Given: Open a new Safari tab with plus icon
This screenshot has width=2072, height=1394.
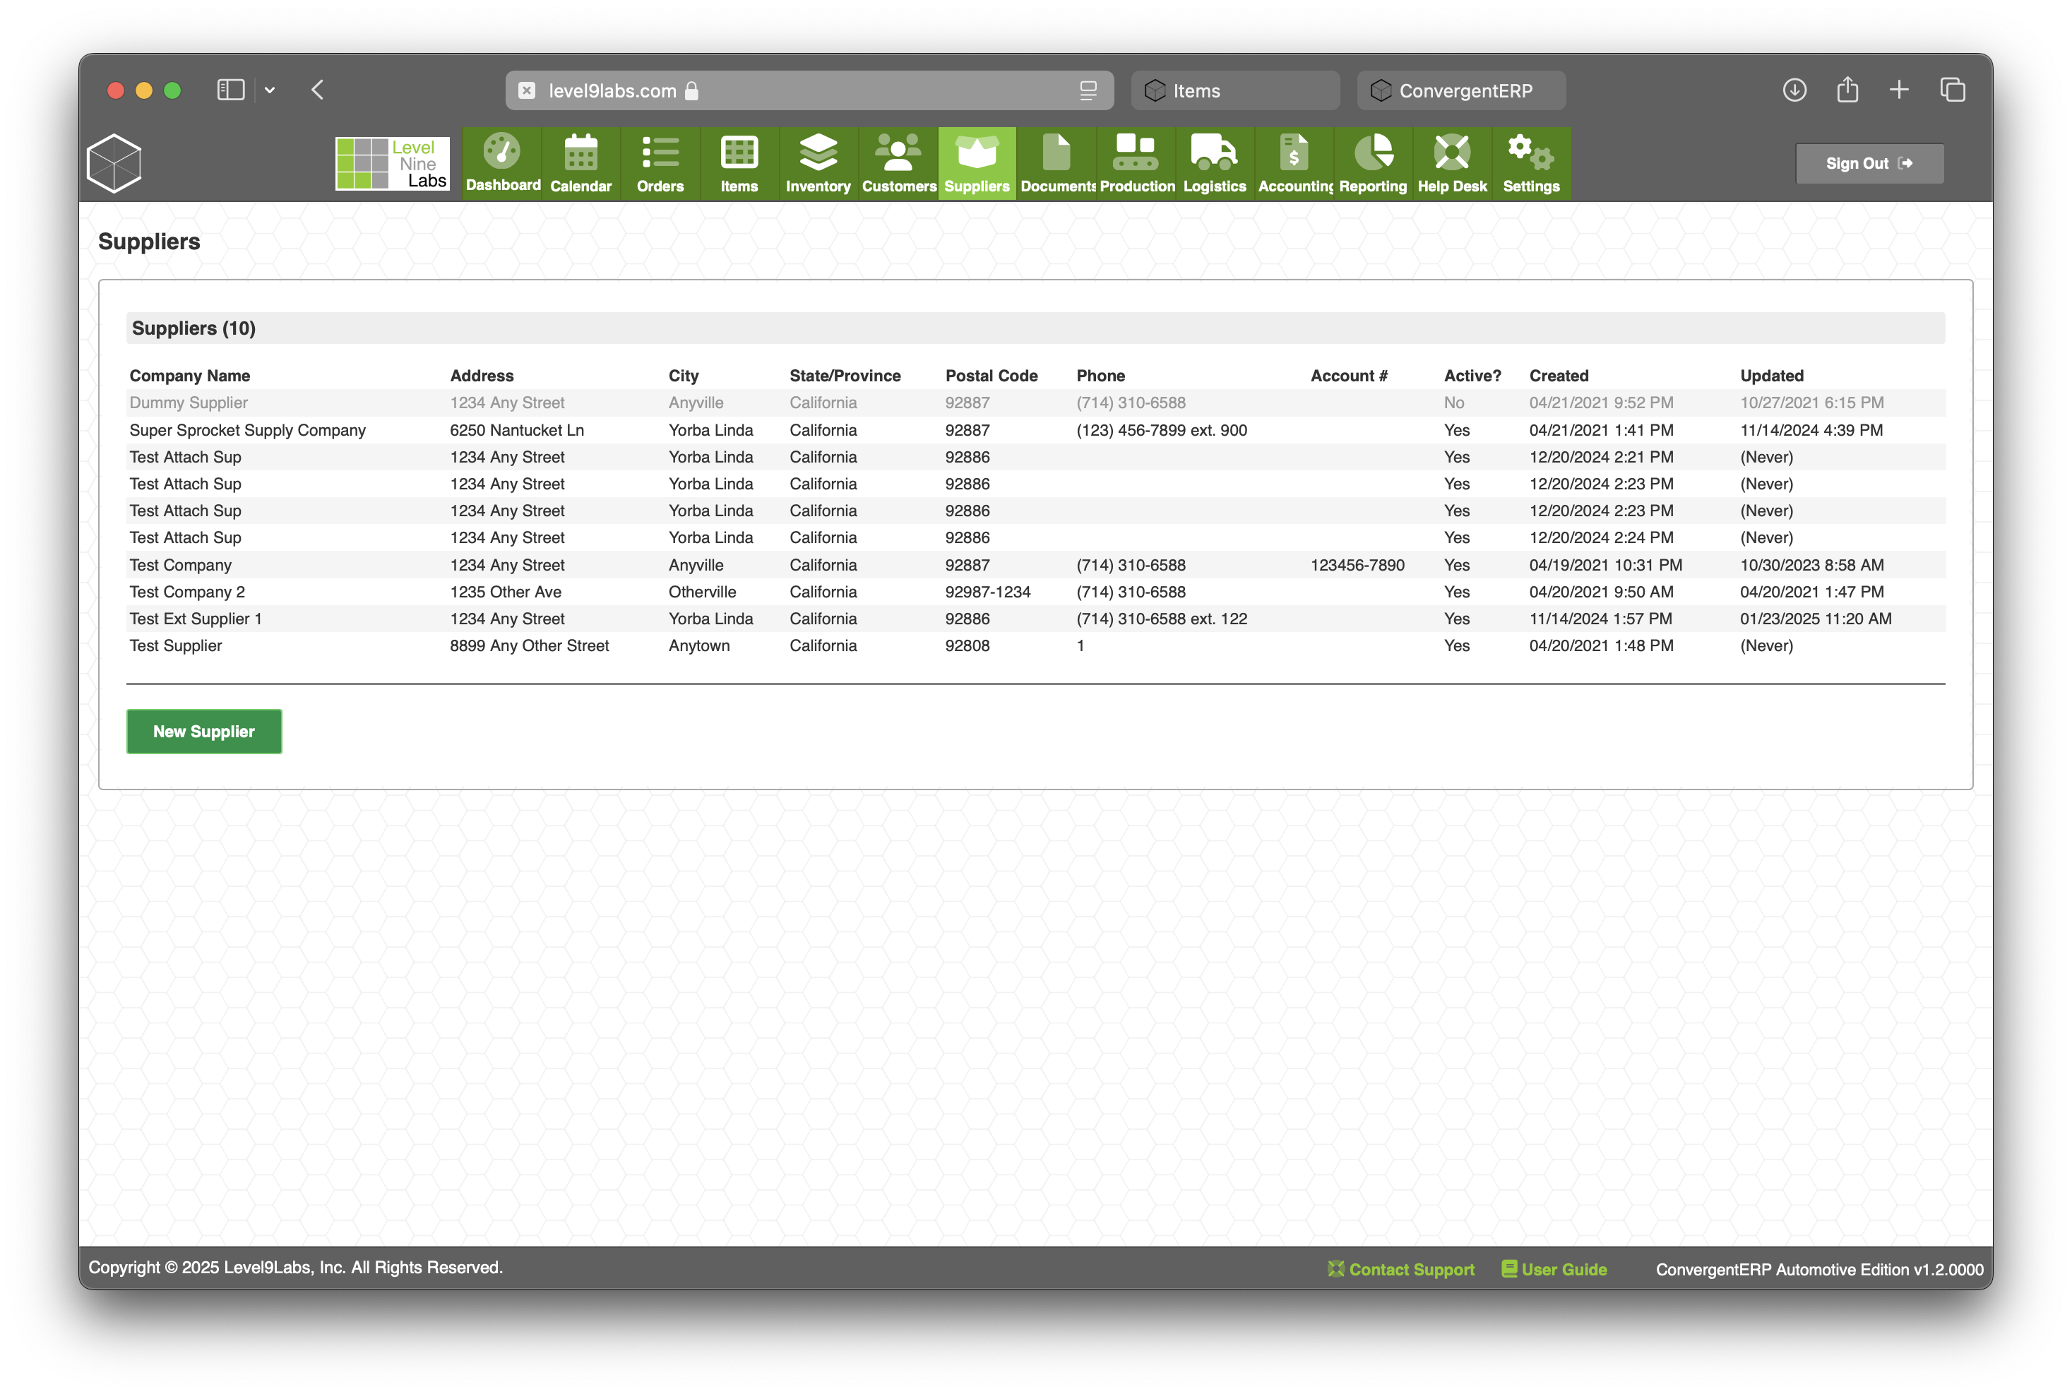Looking at the screenshot, I should click(x=1900, y=90).
